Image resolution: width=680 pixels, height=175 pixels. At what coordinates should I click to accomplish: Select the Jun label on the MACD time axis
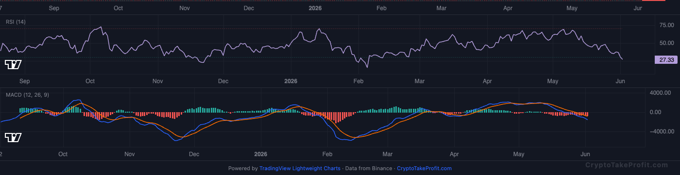coord(585,154)
